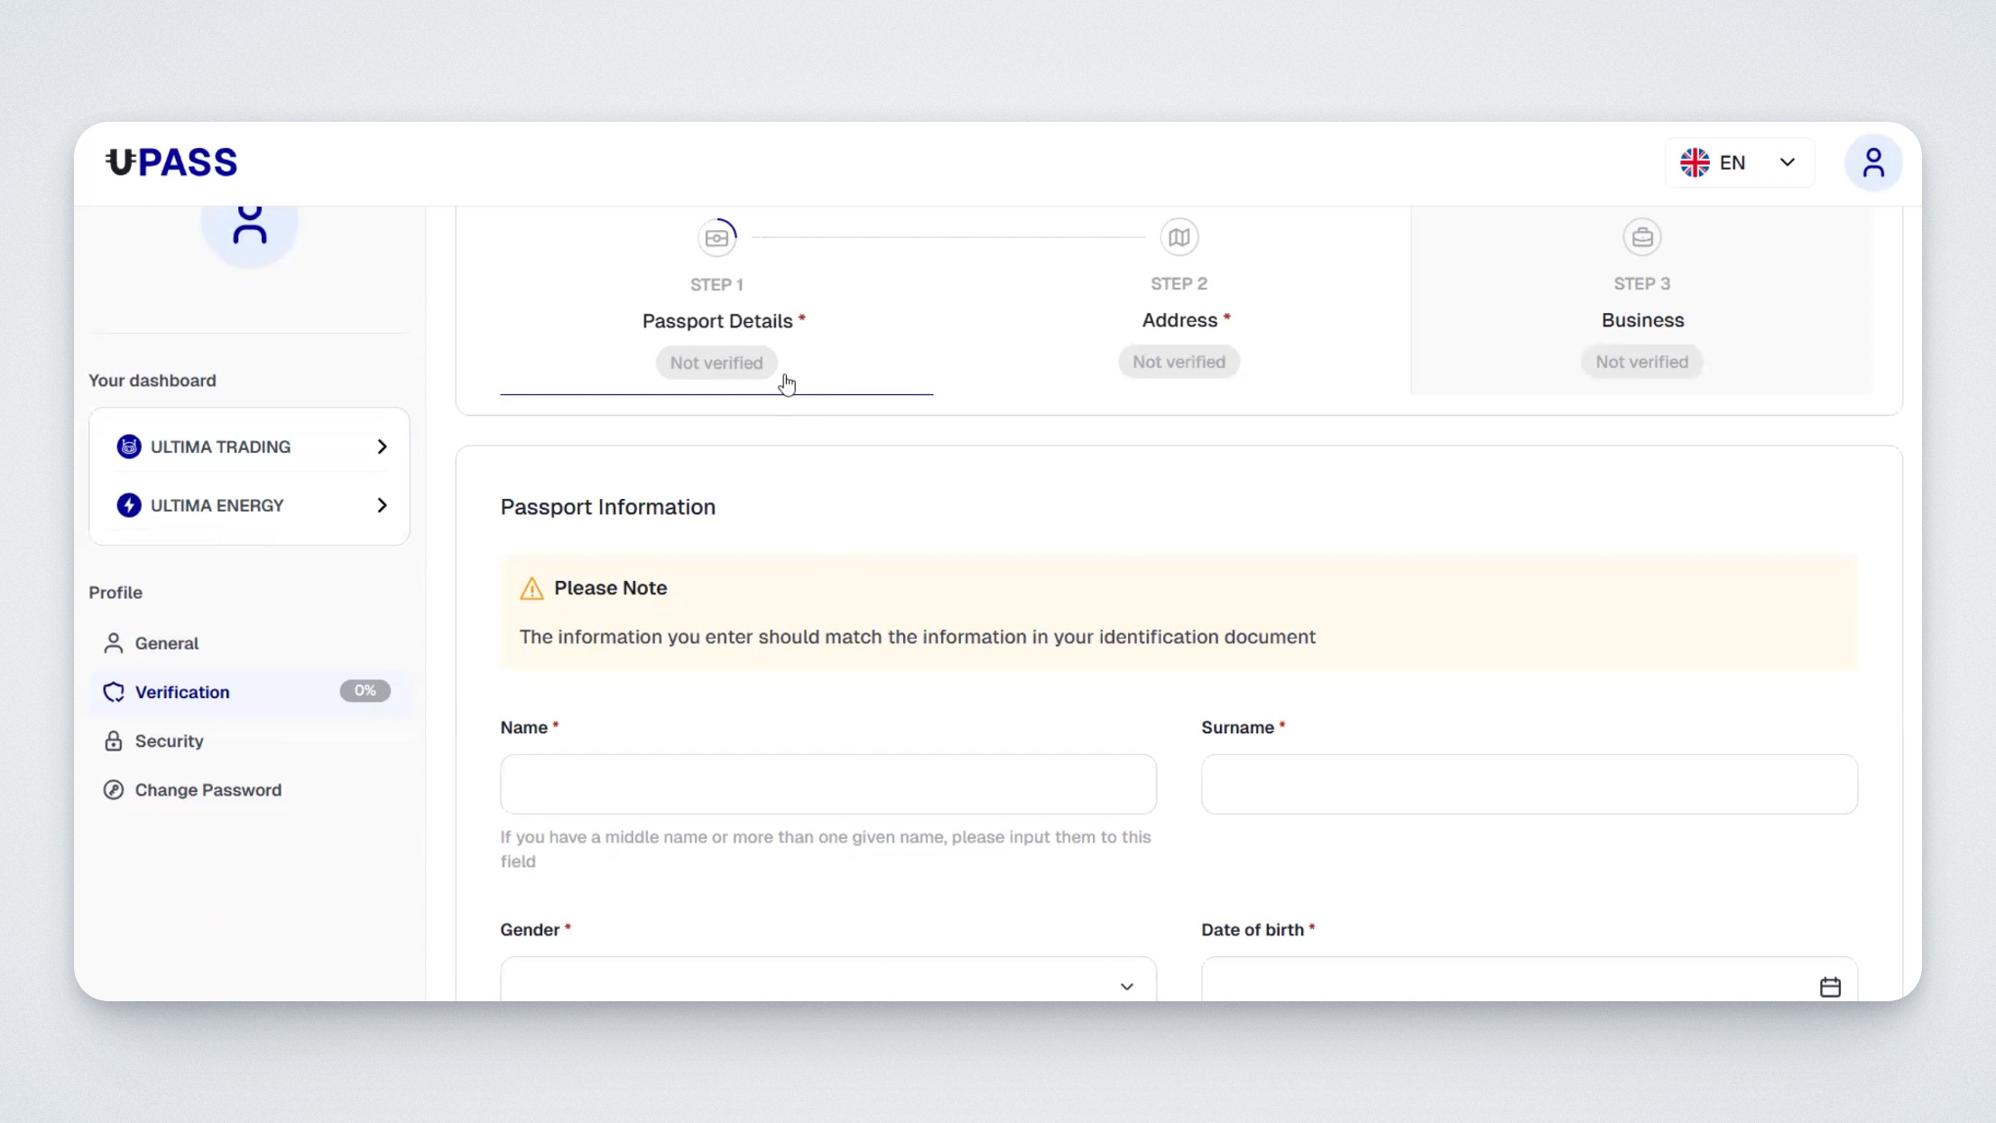
Task: Click the profile avatar in sidebar
Action: pos(249,227)
